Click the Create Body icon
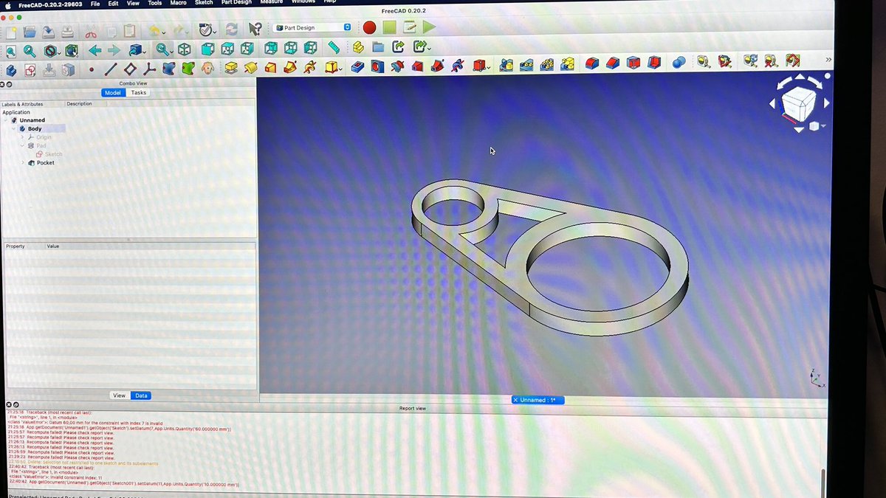 10,70
